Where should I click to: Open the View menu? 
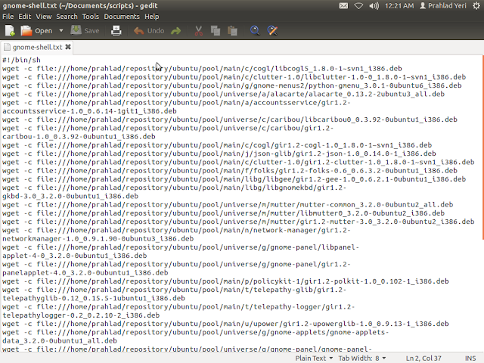[44, 17]
